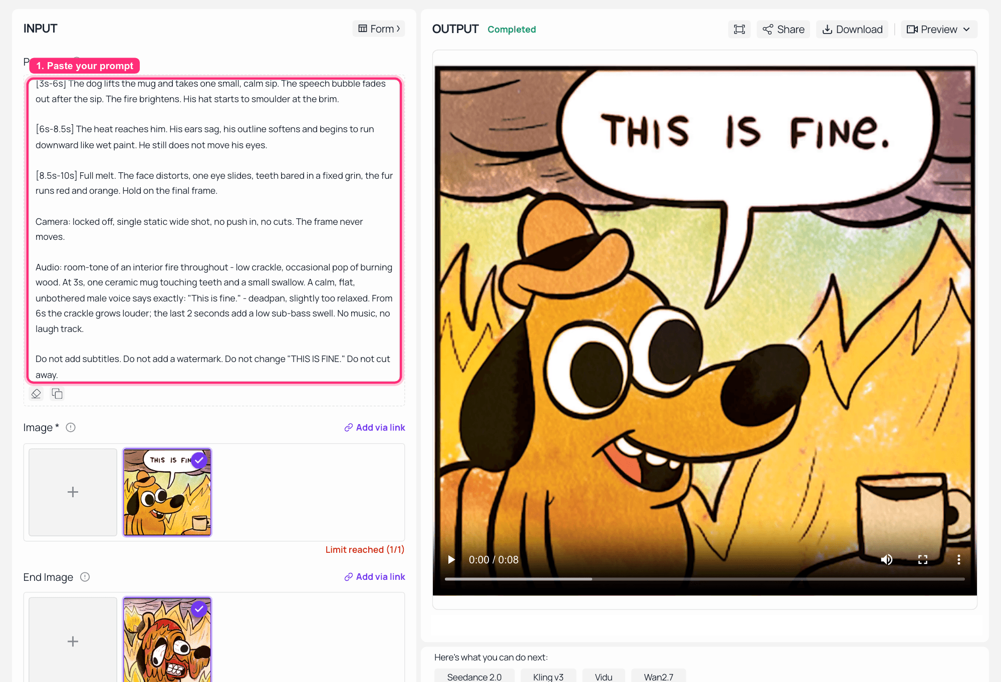
Task: Click the plus tile to add an End Image
Action: coord(73,640)
